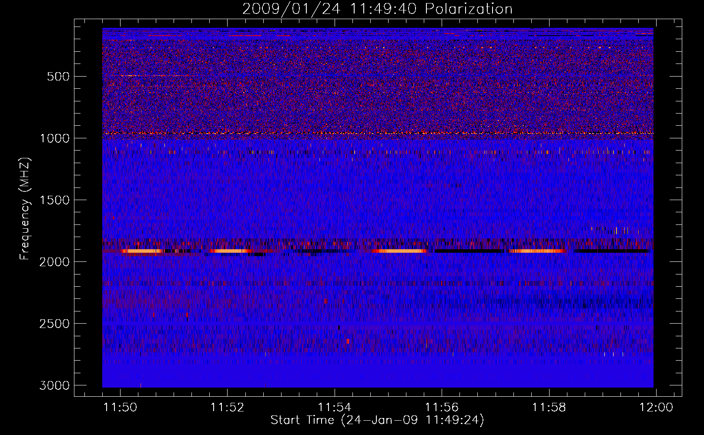The height and width of the screenshot is (435, 704).
Task: Click the 12:00 time tick label
Action: coord(656,408)
